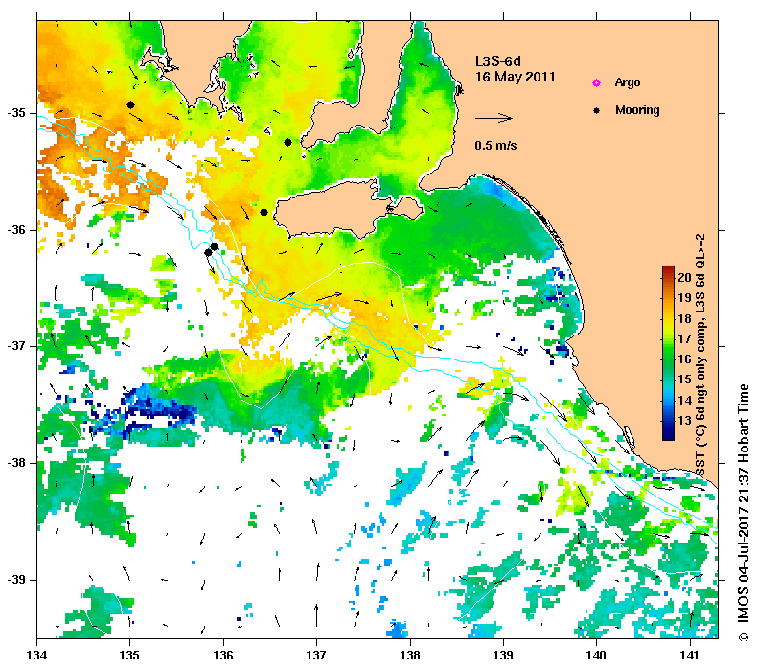Viewport: 758px width, 671px height.
Task: Select the mooring dot near 135°E, 35°S
Action: (130, 104)
